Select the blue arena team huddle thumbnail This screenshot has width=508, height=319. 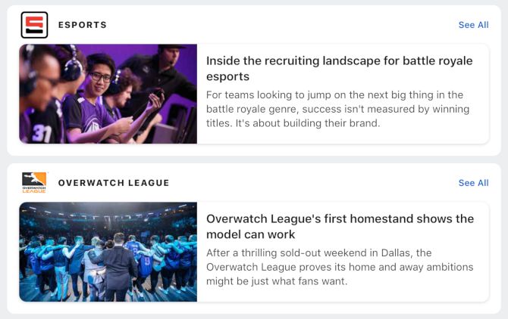[x=108, y=252]
